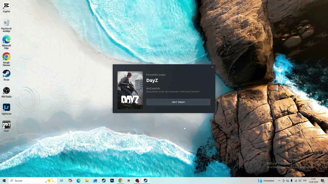Viewport: 328px width, 184px height.
Task: Select the DayZ desktop shortcut
Action: (6, 126)
